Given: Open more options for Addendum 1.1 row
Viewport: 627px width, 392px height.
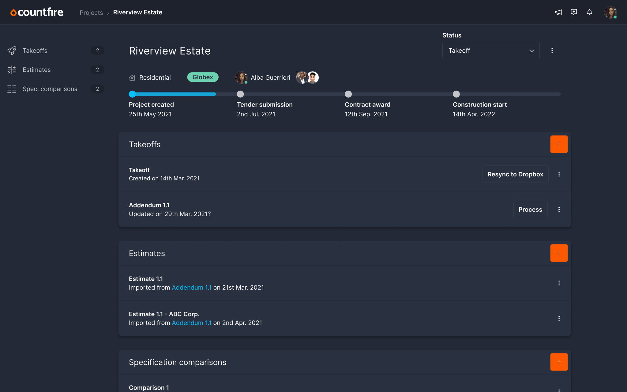Looking at the screenshot, I should coord(559,209).
